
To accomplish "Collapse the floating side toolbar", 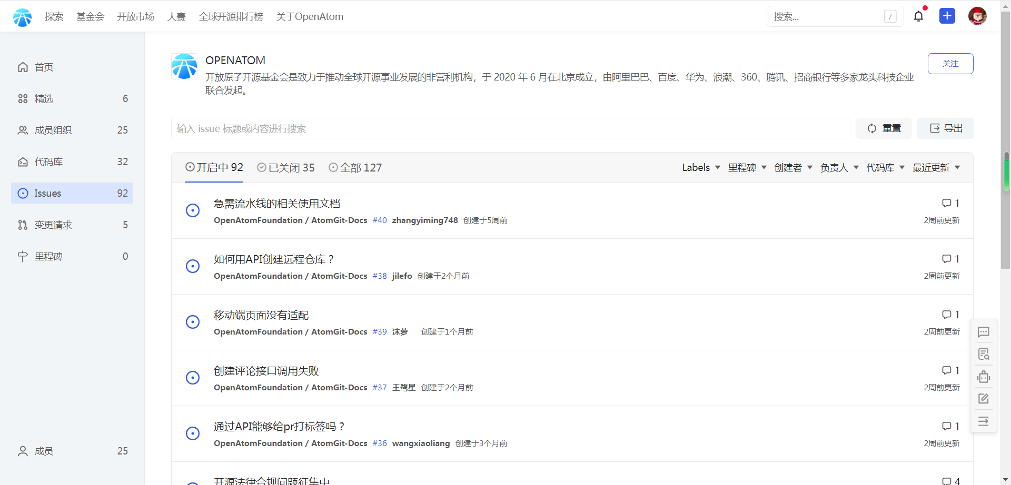I will pyautogui.click(x=983, y=421).
